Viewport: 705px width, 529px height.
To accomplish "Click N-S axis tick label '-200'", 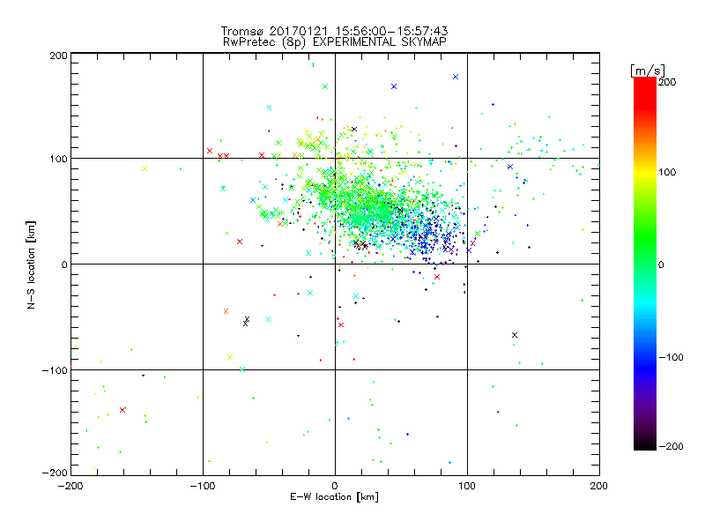I will pyautogui.click(x=55, y=473).
